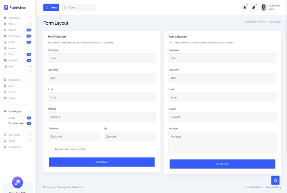Expand the Charts sidebar dropdown
The image size is (287, 193).
tap(30, 141)
